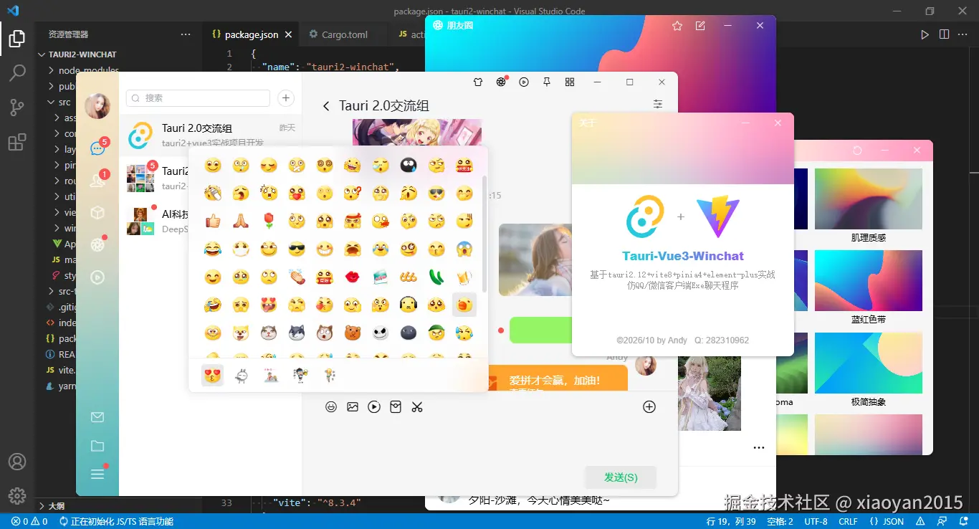Click the 发送(S) send button
The width and height of the screenshot is (979, 529).
pos(621,477)
